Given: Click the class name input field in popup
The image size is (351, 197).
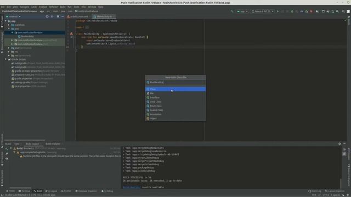Looking at the screenshot, I should point(175,83).
